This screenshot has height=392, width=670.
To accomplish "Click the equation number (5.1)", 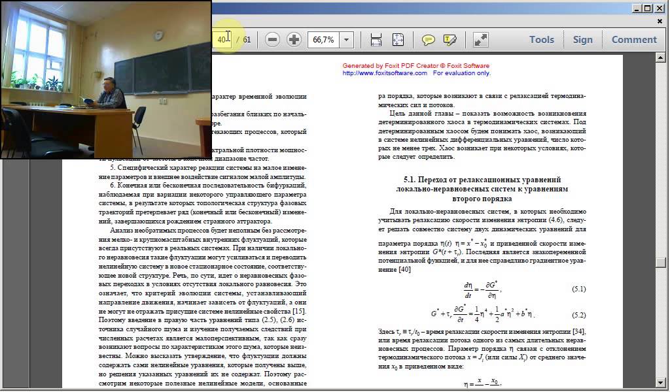I will pos(578,289).
